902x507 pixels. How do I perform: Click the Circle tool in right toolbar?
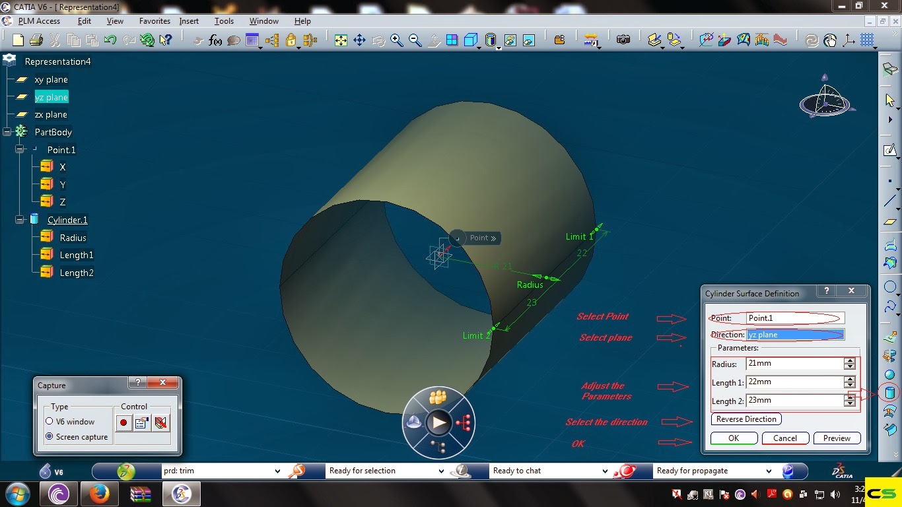tap(890, 287)
